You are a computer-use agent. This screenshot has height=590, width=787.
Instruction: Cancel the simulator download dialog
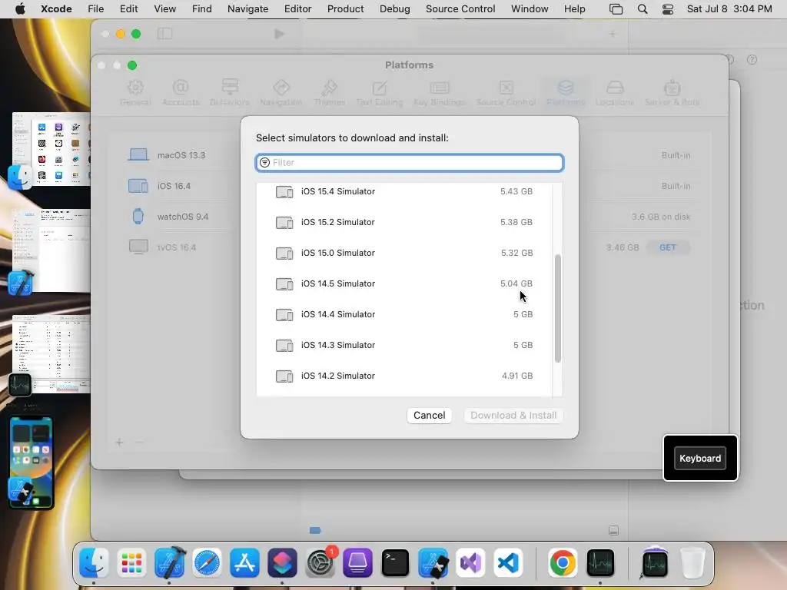click(429, 416)
